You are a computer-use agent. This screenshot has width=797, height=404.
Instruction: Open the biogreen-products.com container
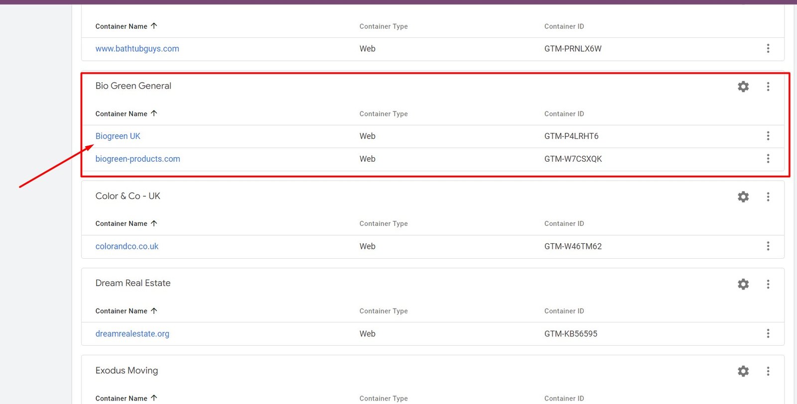point(137,159)
